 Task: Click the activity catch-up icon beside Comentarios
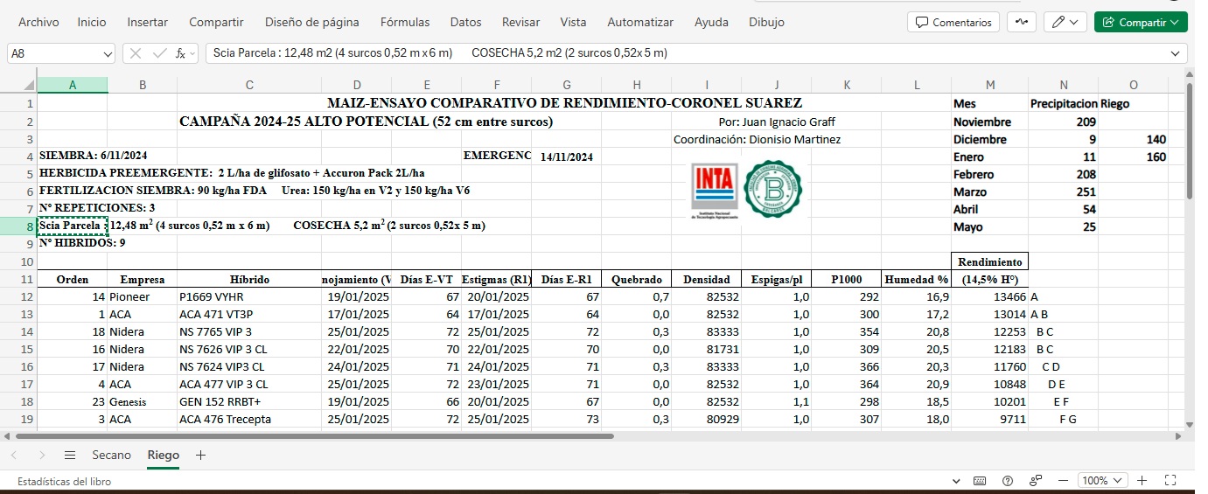(x=1020, y=22)
